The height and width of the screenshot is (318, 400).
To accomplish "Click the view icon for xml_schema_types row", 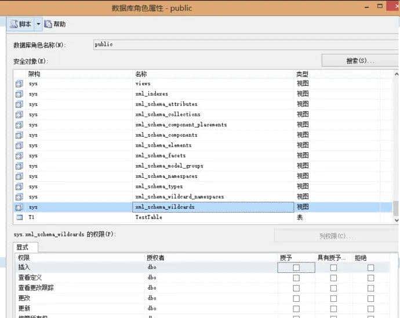I will click(x=19, y=187).
